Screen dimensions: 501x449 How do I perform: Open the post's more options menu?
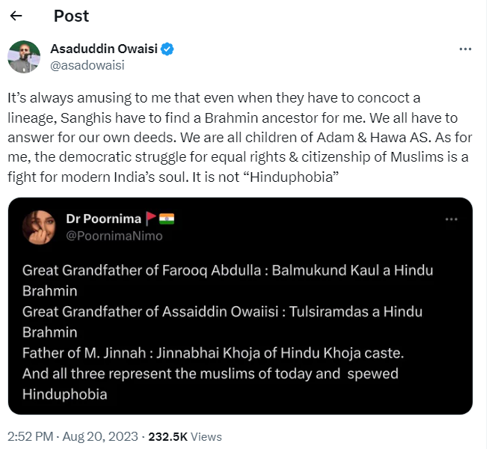465,49
